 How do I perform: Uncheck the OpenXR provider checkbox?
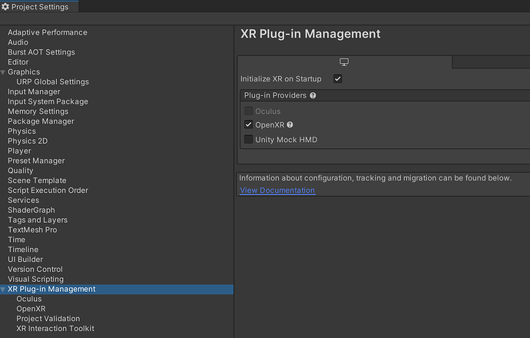click(x=248, y=124)
